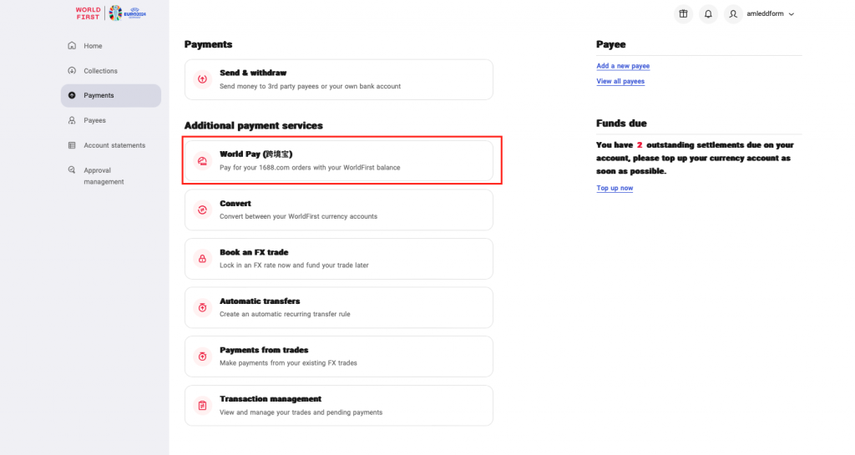Screen dimensions: 855x455
Task: Open the View all payees link
Action: 620,81
